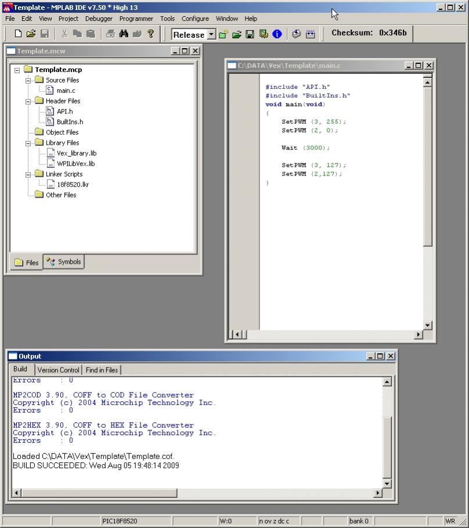Collapse the Header Files folder
The image size is (469, 528).
[x=28, y=102]
